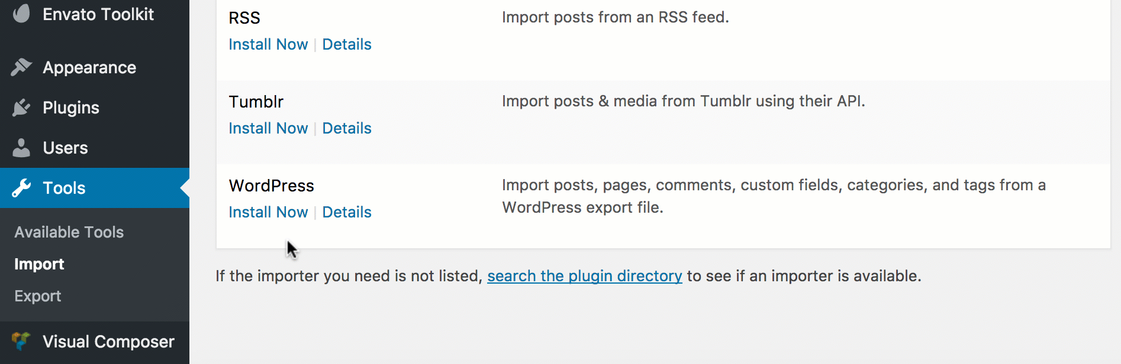
Task: Open the Appearance menu
Action: (95, 67)
